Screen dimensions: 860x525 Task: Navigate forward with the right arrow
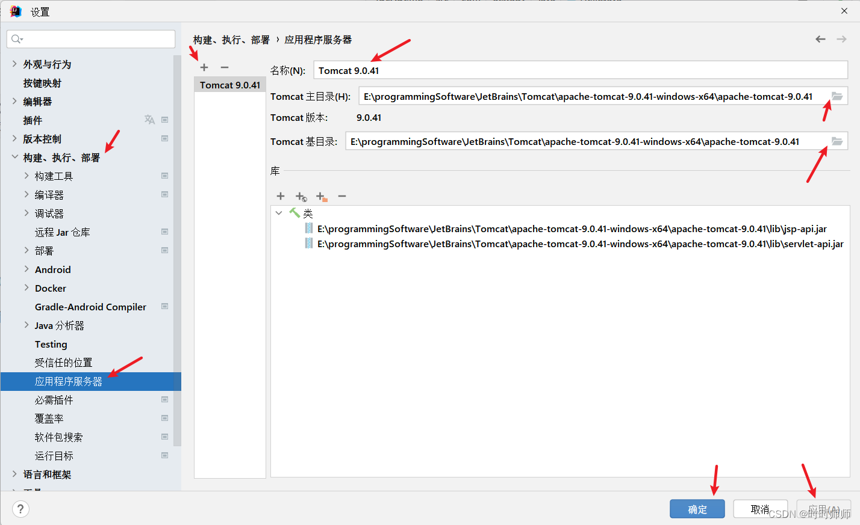click(841, 39)
